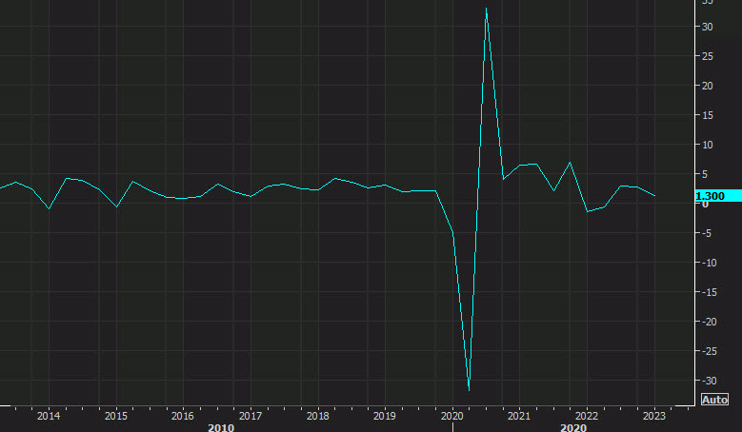Image resolution: width=742 pixels, height=432 pixels.
Task: Click the 2014 year label on the time axis
Action: point(49,416)
